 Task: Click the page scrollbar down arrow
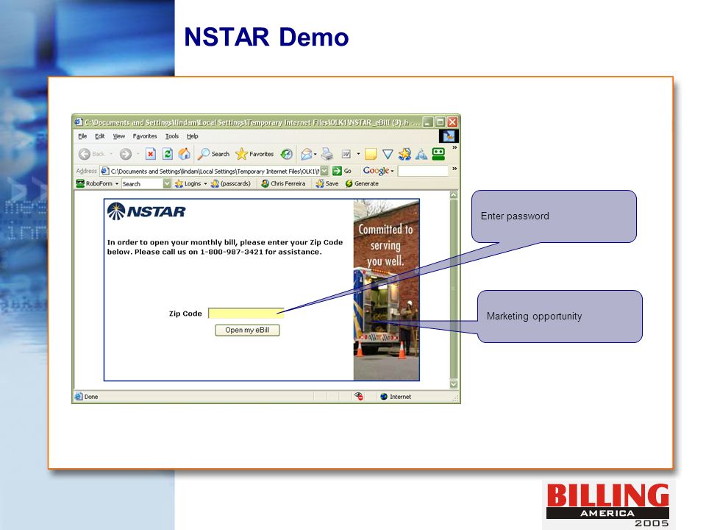(454, 384)
